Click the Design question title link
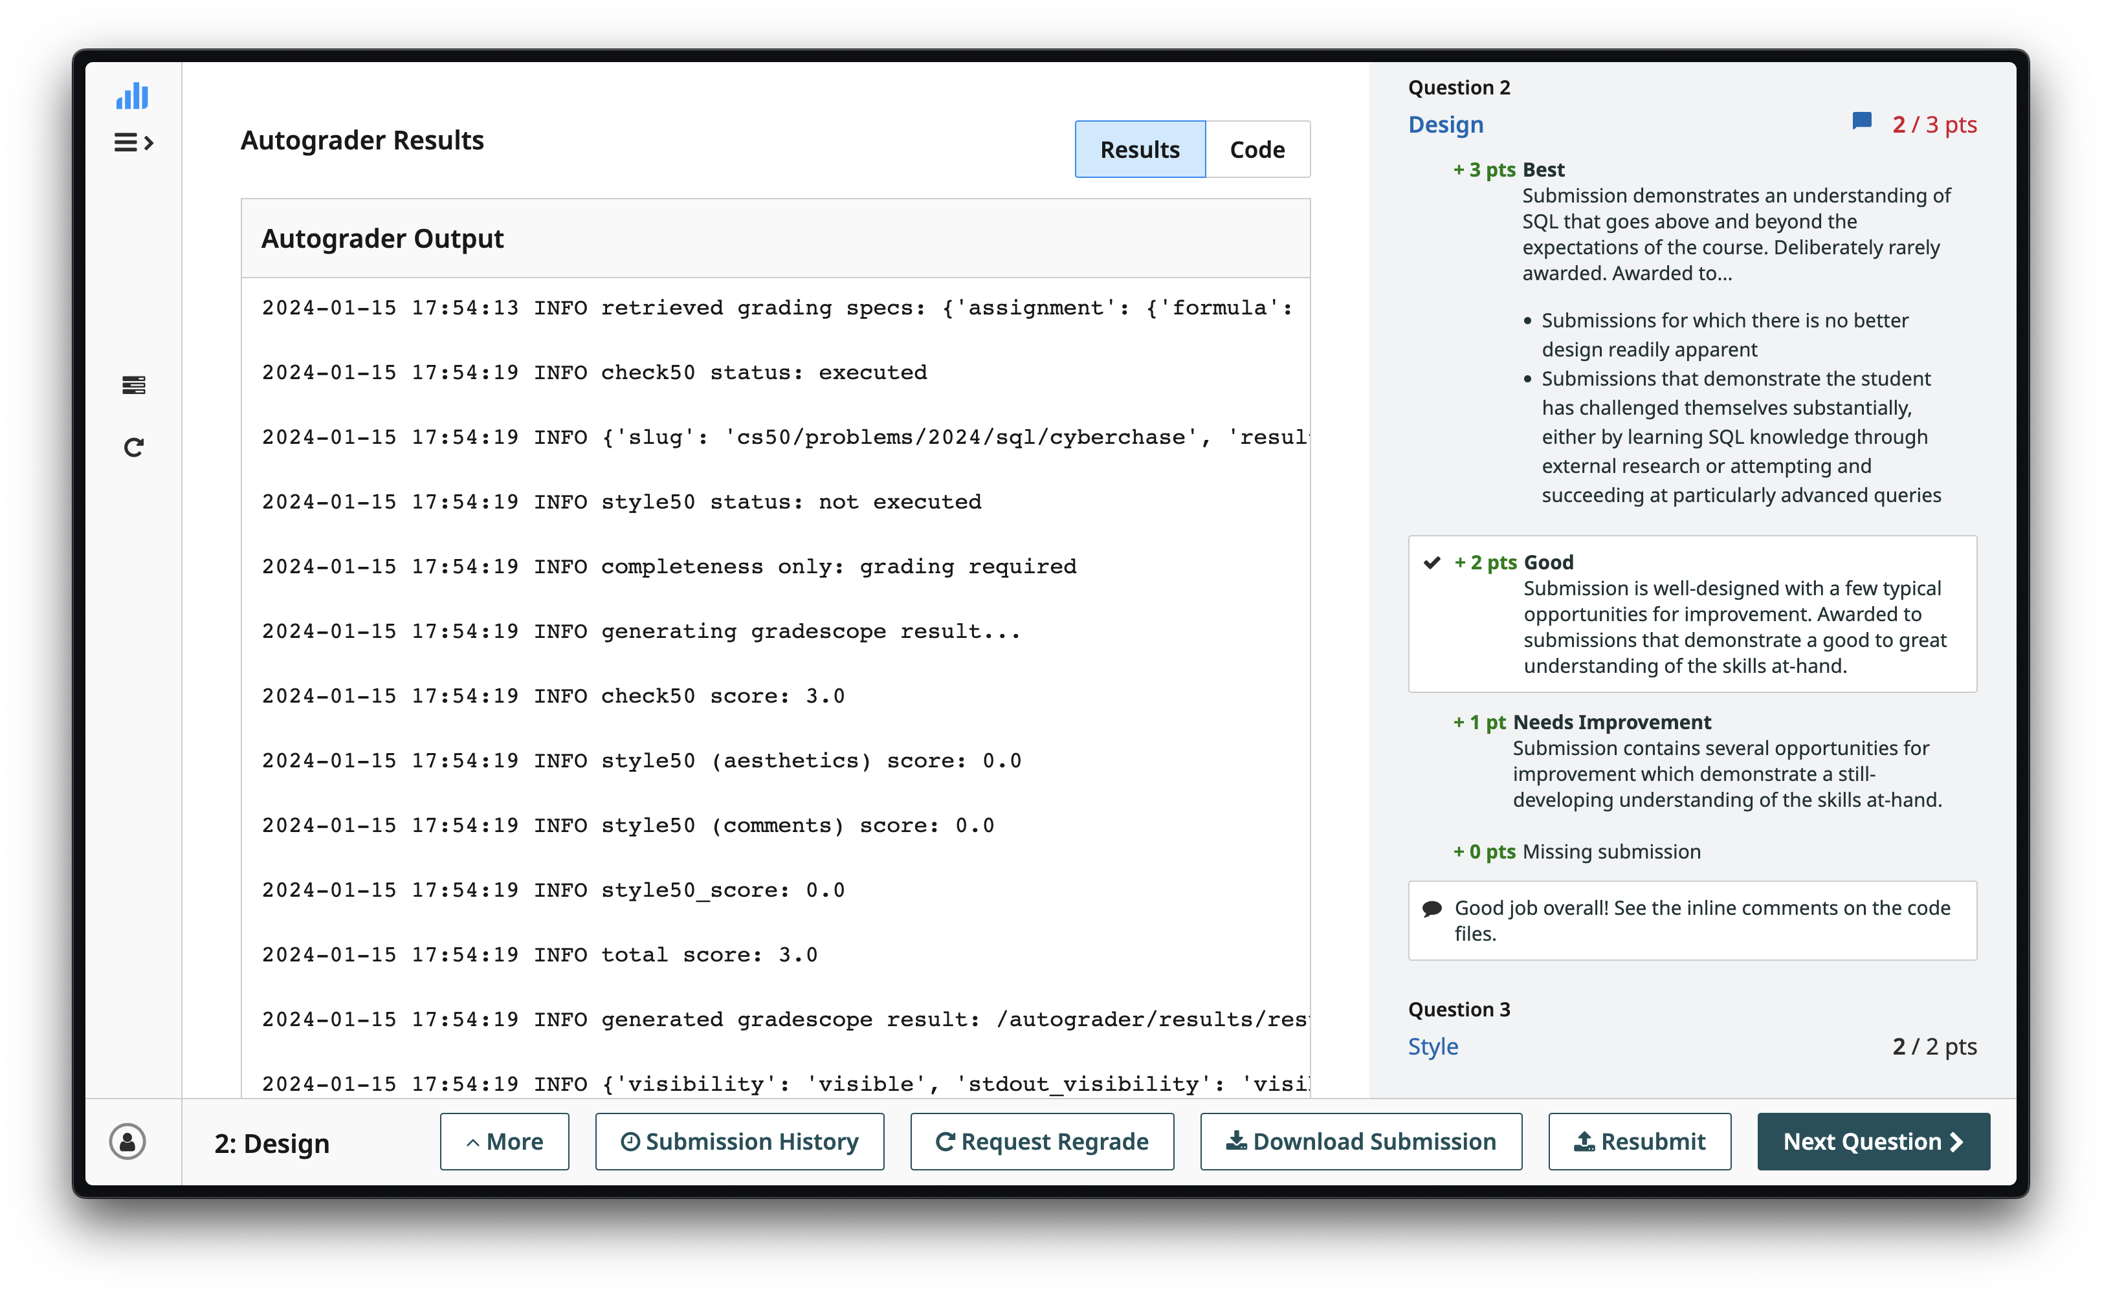The width and height of the screenshot is (2102, 1294). [x=1446, y=125]
